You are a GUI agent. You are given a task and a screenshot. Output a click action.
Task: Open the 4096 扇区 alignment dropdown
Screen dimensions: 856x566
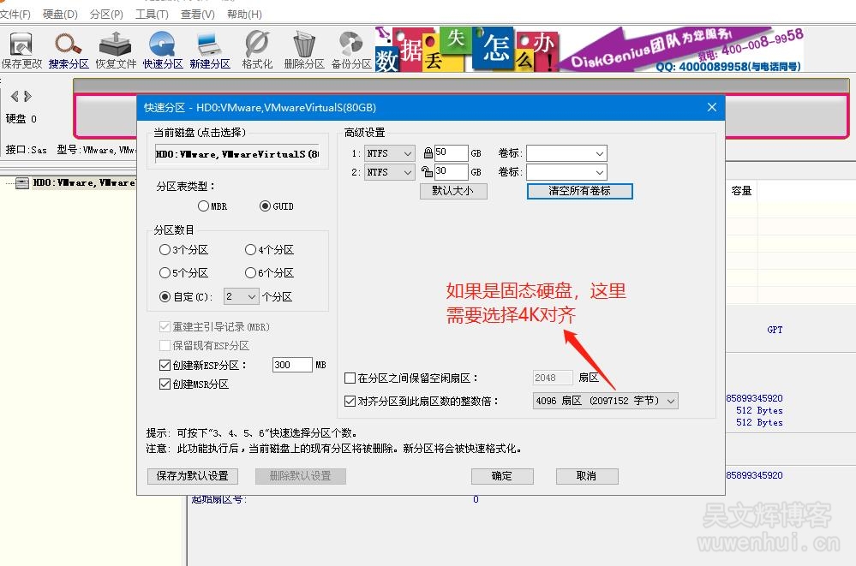pyautogui.click(x=605, y=401)
